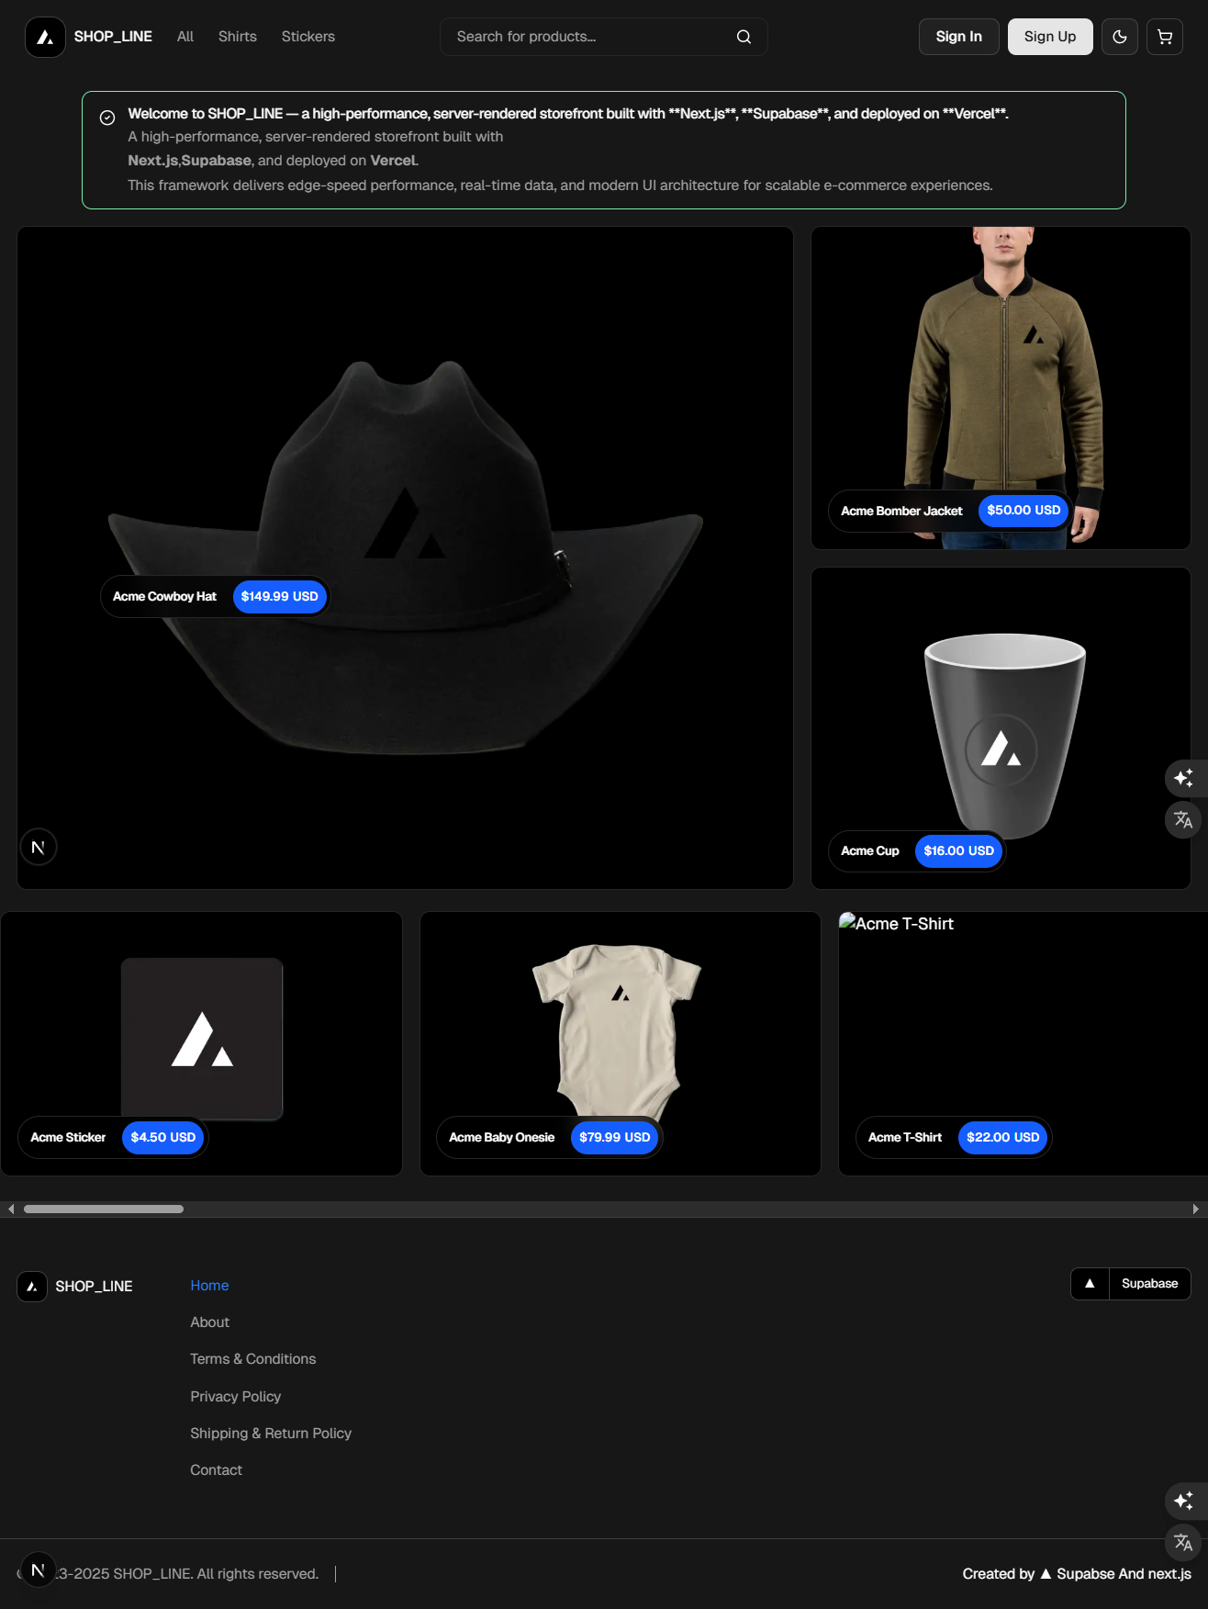Click the Sign Up button
The width and height of the screenshot is (1208, 1609).
(1050, 37)
